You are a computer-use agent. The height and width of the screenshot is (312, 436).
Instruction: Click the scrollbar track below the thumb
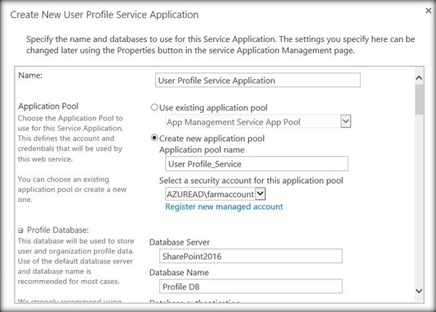(x=418, y=203)
